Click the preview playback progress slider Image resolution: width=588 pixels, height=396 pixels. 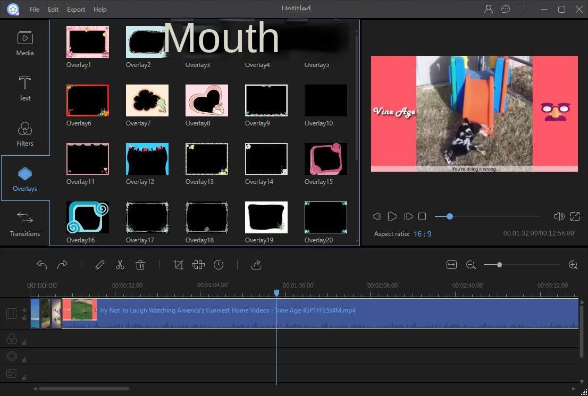point(486,216)
